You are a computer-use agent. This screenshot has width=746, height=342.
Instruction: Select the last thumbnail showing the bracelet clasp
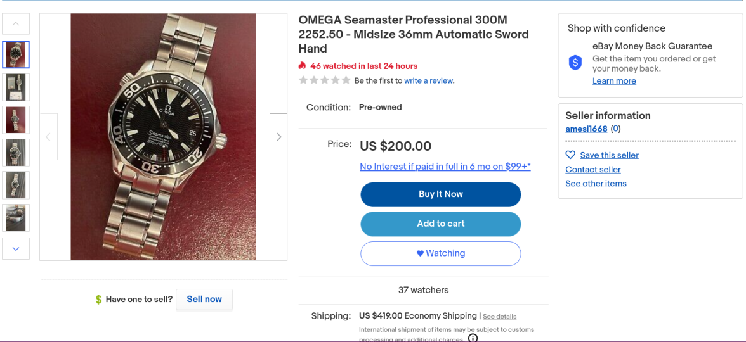tap(16, 218)
